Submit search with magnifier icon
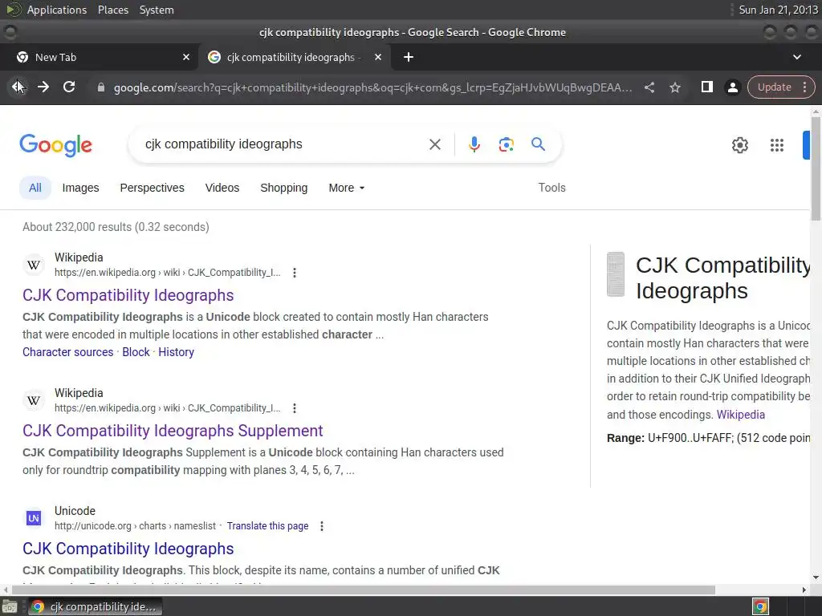The image size is (822, 616). 538,144
